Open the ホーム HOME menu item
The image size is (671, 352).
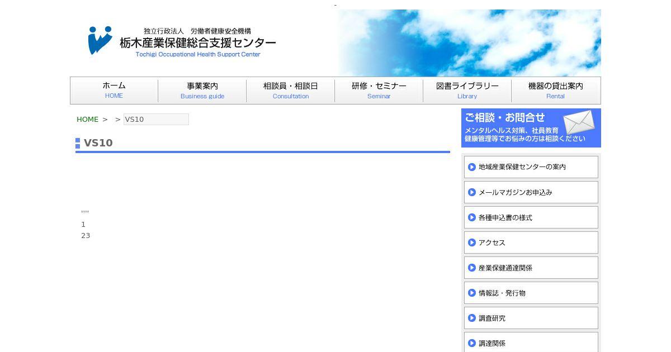[x=114, y=91]
